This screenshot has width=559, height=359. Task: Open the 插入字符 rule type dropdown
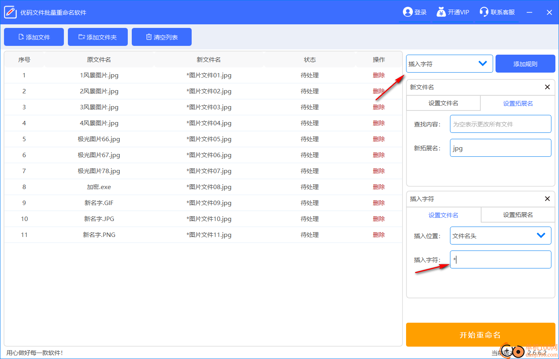tap(450, 64)
